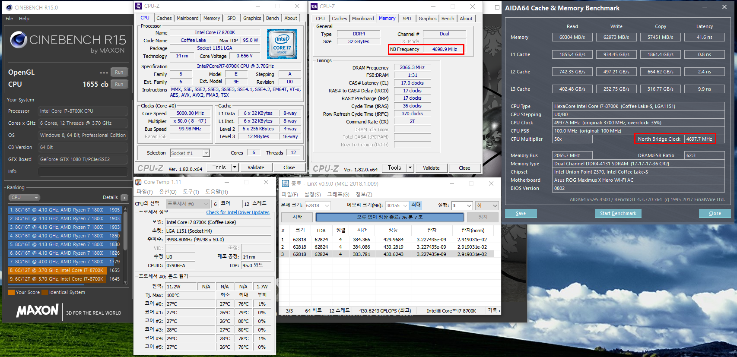Screen dimensions: 737x357
Task: Click the Intel Core i7 inside logo
Action: pyautogui.click(x=282, y=44)
